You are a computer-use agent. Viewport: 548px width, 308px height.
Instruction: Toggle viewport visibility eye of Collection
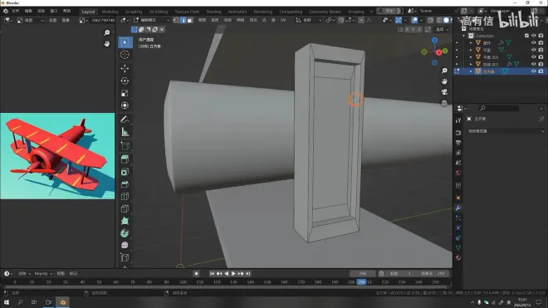pyautogui.click(x=533, y=36)
